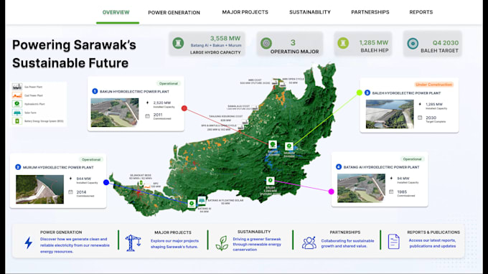
Task: Click the people Partnerships icon
Action: [309, 242]
